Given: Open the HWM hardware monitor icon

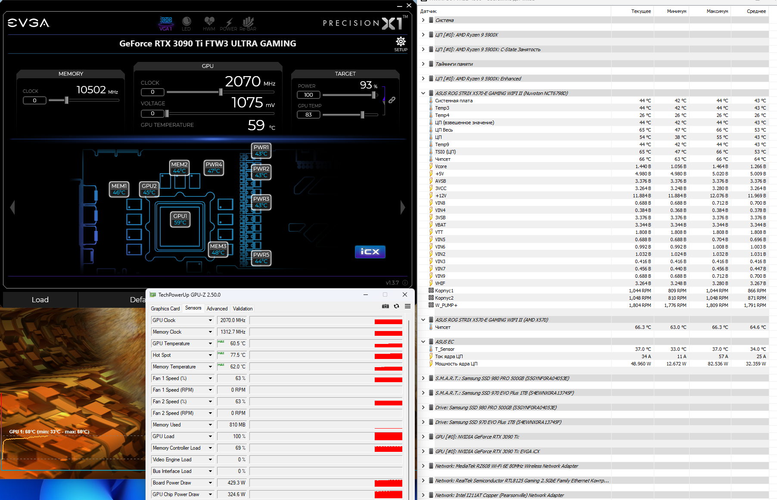Looking at the screenshot, I should 209,24.
